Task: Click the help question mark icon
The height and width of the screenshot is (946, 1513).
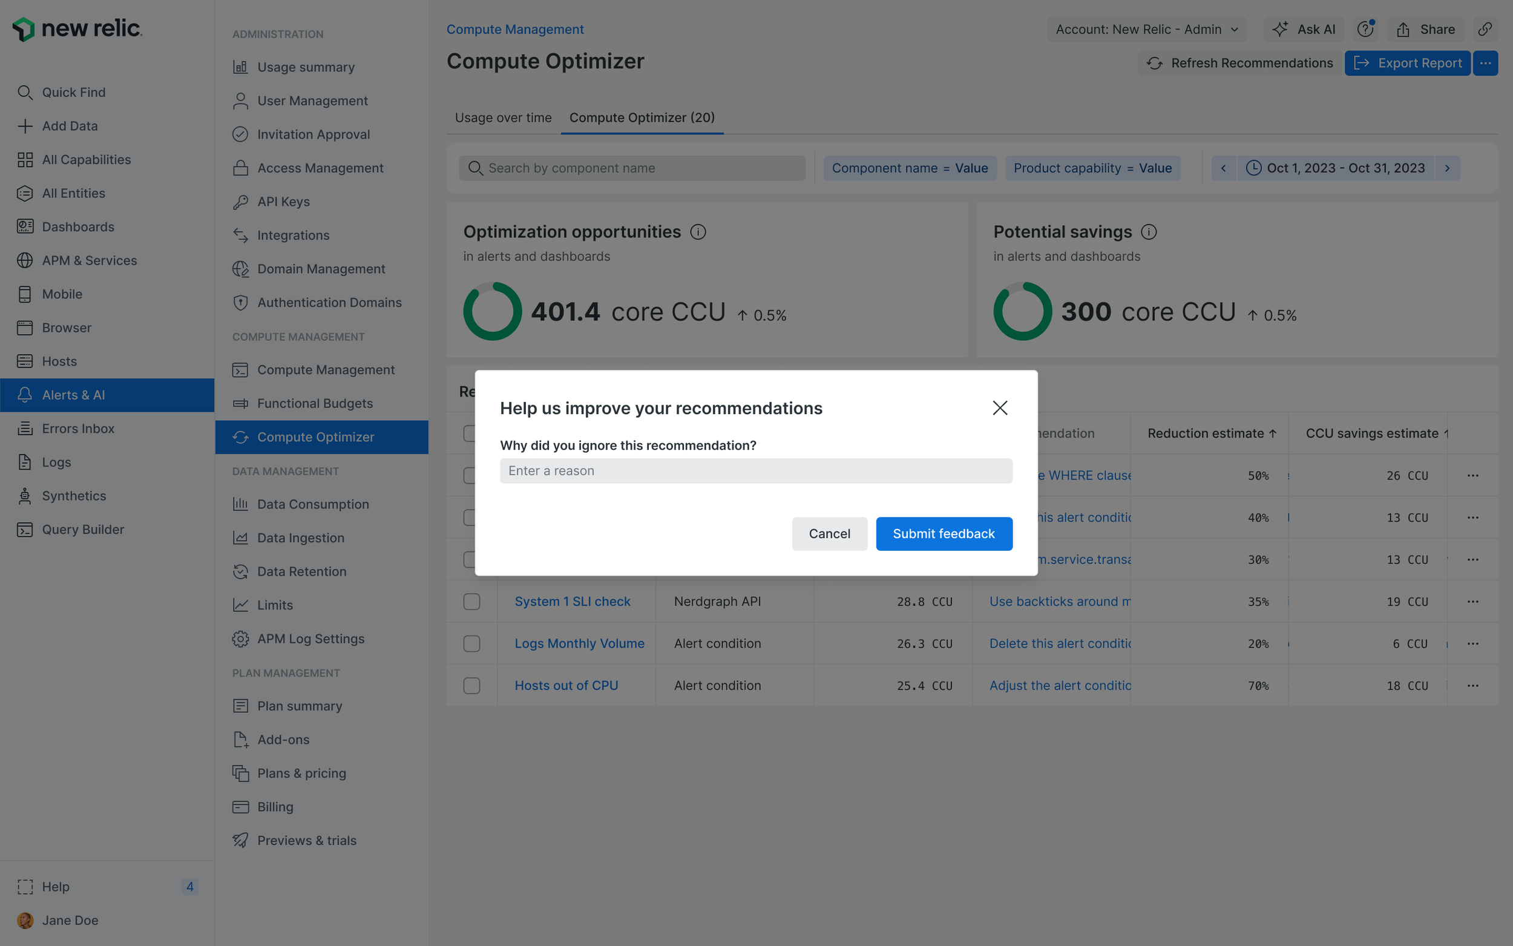Action: click(1365, 30)
